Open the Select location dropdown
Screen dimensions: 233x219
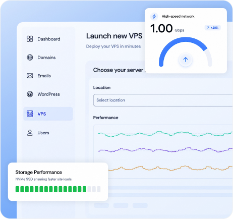tap(163, 100)
